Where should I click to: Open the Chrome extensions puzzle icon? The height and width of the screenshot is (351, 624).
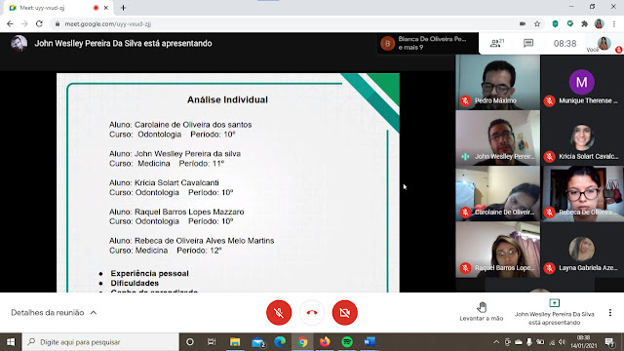click(584, 23)
